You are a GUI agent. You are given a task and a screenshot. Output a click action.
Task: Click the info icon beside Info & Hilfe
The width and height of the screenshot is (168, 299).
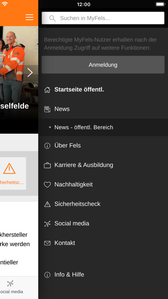tap(47, 275)
